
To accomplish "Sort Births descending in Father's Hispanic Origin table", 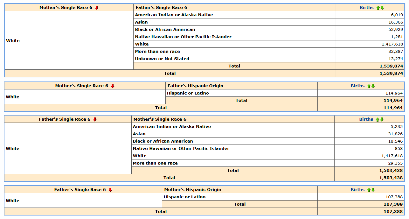I will tap(373, 86).
